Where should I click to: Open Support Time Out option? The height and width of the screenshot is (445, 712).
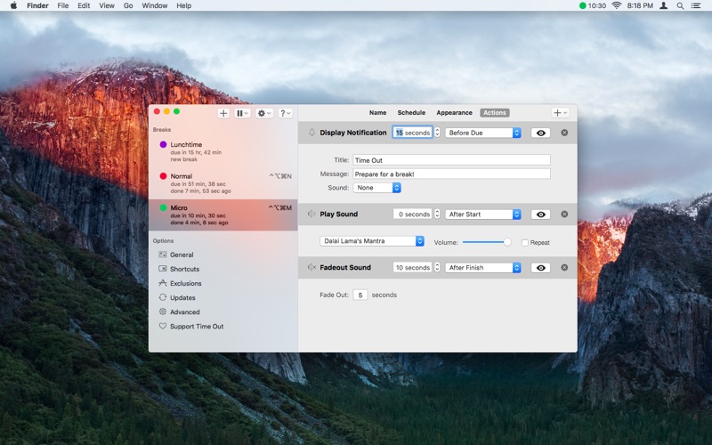click(196, 327)
